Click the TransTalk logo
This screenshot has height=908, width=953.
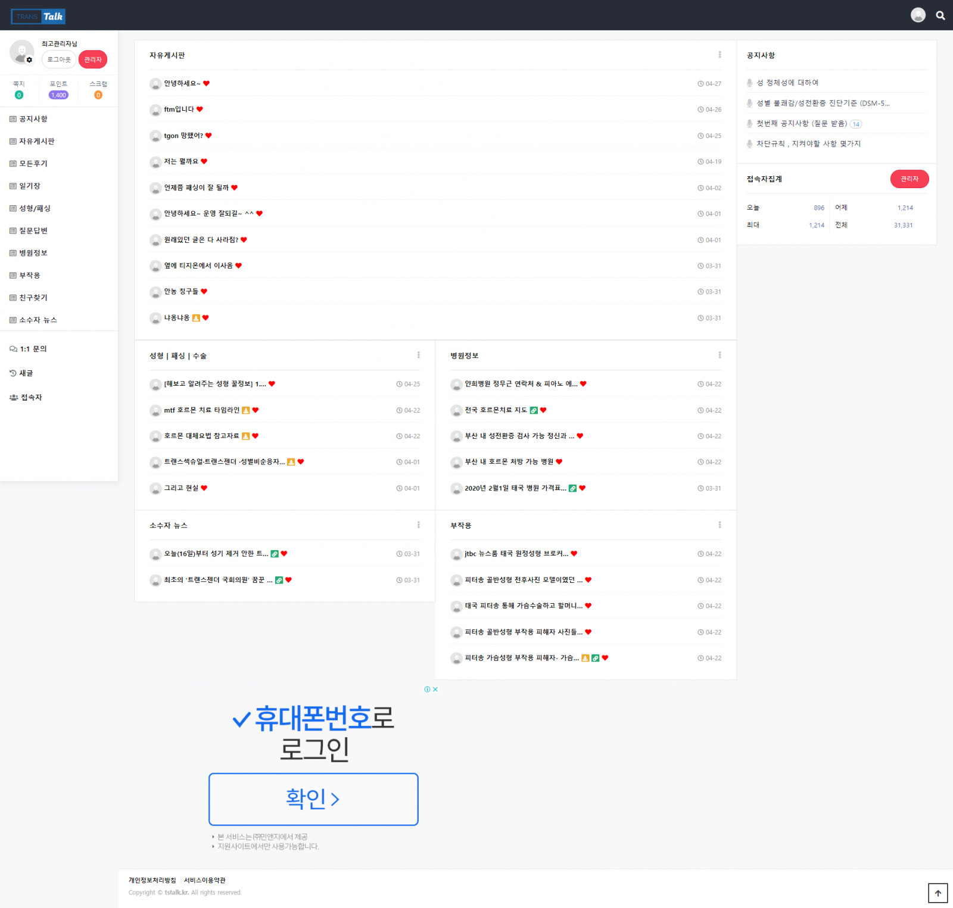pos(38,17)
